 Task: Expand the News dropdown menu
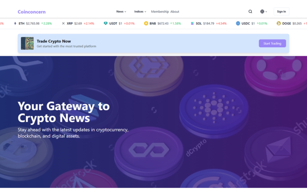coord(121,12)
